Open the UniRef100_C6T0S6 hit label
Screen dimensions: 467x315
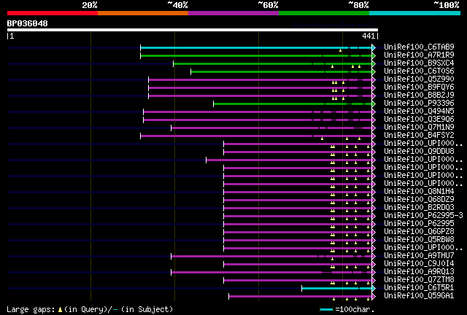(x=419, y=71)
